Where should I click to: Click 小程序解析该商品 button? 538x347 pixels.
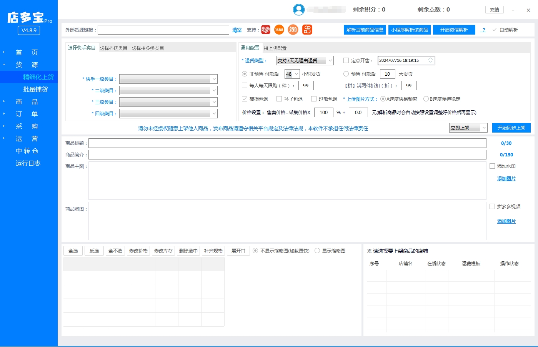[x=410, y=30]
